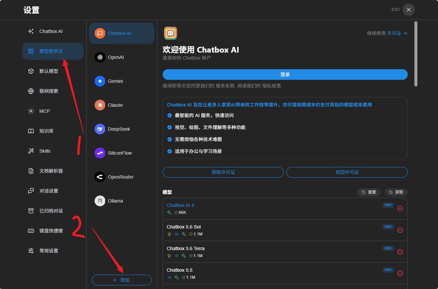Open the 已归档对话 section

pyautogui.click(x=53, y=211)
